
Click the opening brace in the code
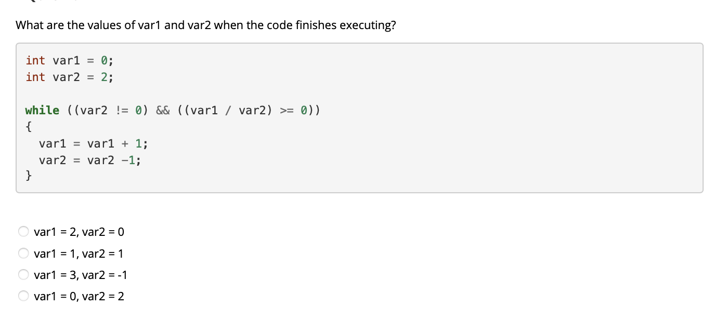click(28, 126)
